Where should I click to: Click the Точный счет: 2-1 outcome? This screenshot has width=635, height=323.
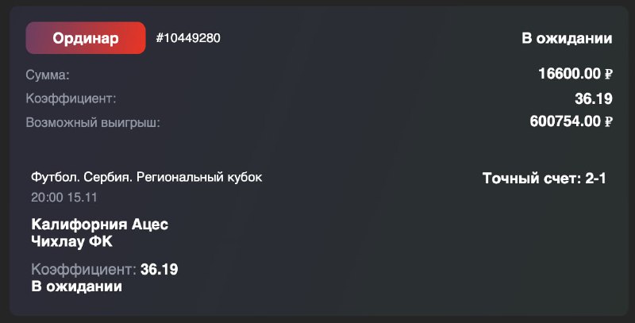point(544,179)
